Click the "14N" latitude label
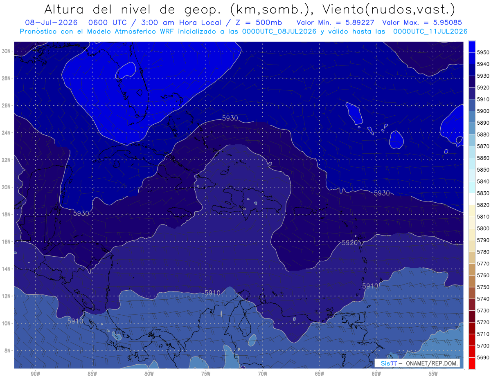 [7, 269]
